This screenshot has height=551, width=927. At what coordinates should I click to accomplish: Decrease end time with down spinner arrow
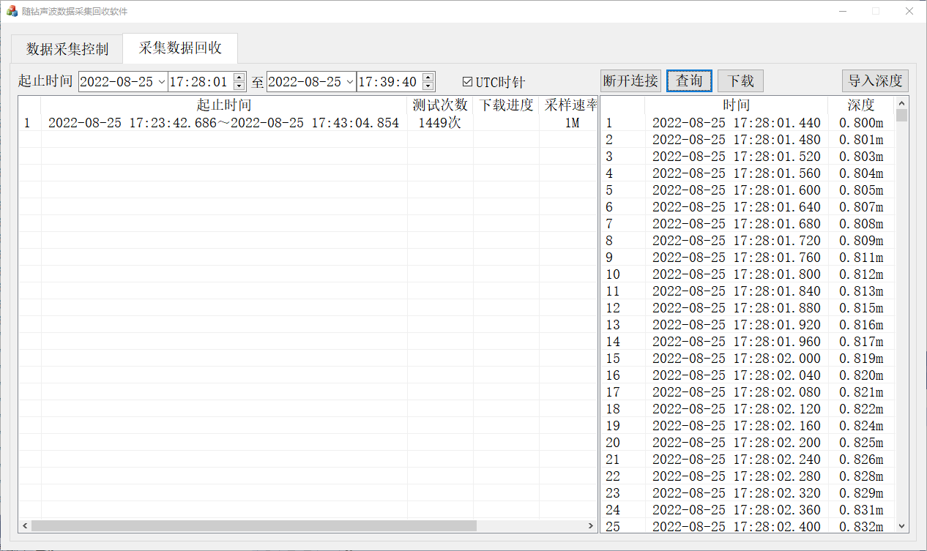coord(428,86)
